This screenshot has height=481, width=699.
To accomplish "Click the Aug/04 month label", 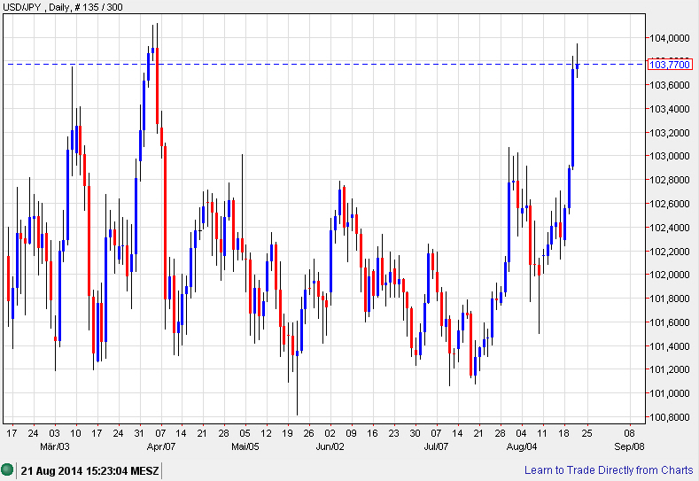I will [522, 446].
